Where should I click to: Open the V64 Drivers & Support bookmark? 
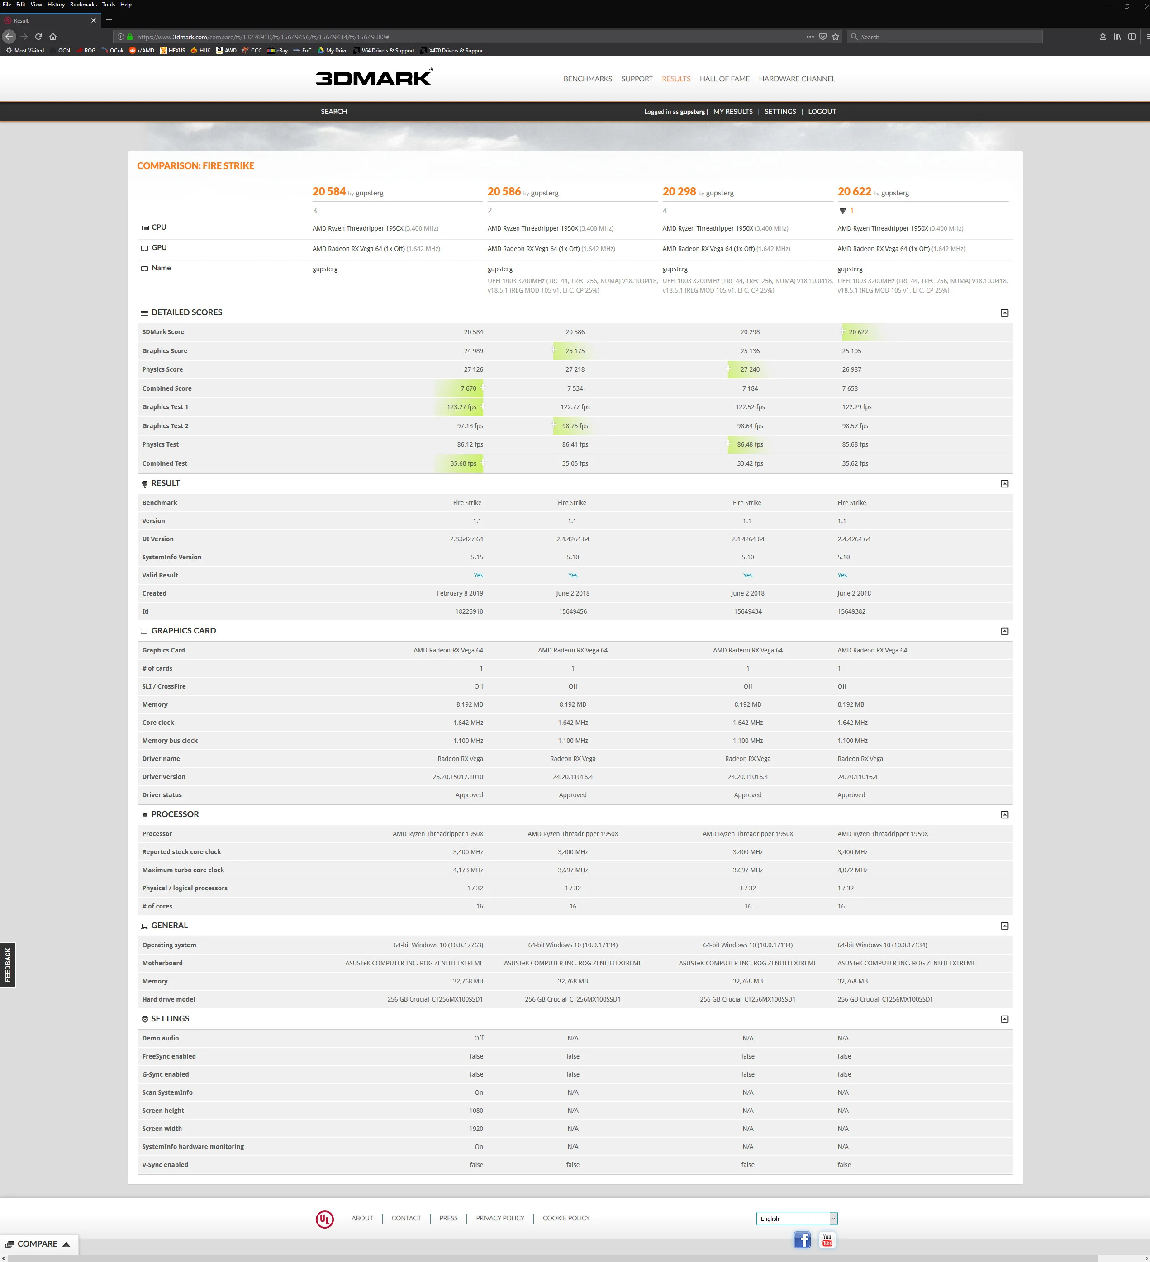click(383, 51)
